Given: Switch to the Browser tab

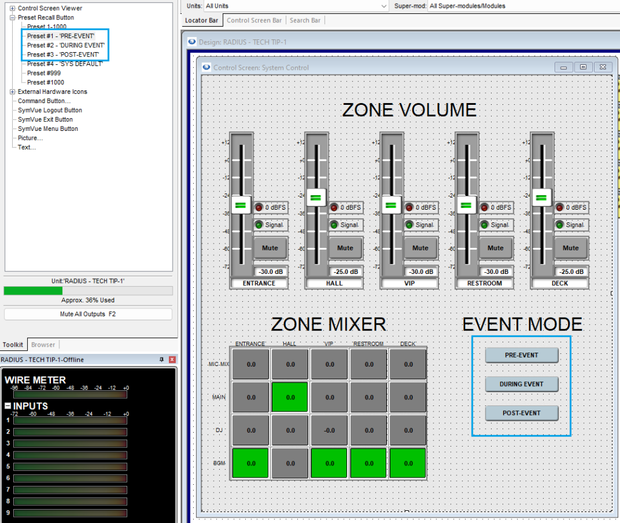Looking at the screenshot, I should click(43, 345).
